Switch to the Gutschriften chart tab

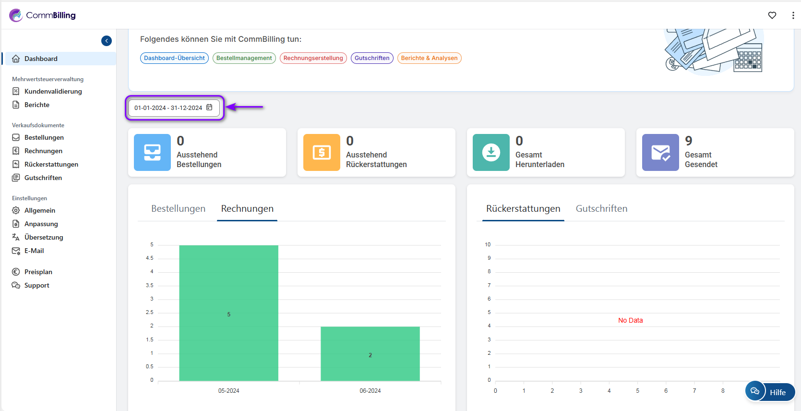pos(601,209)
